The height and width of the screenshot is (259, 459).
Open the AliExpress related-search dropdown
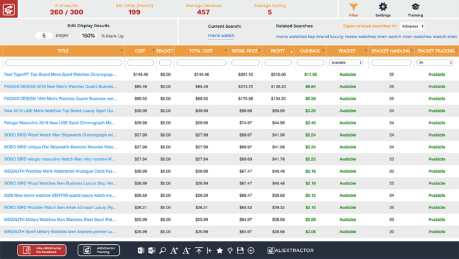coord(412,27)
